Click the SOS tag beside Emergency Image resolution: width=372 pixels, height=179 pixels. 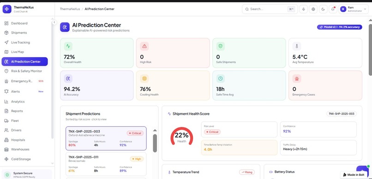pyautogui.click(x=41, y=81)
